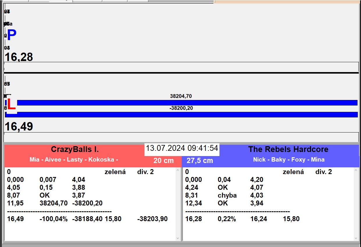
Task: Click the Mia - Aivee - Lasty - Kokoska roster
Action: point(74,160)
